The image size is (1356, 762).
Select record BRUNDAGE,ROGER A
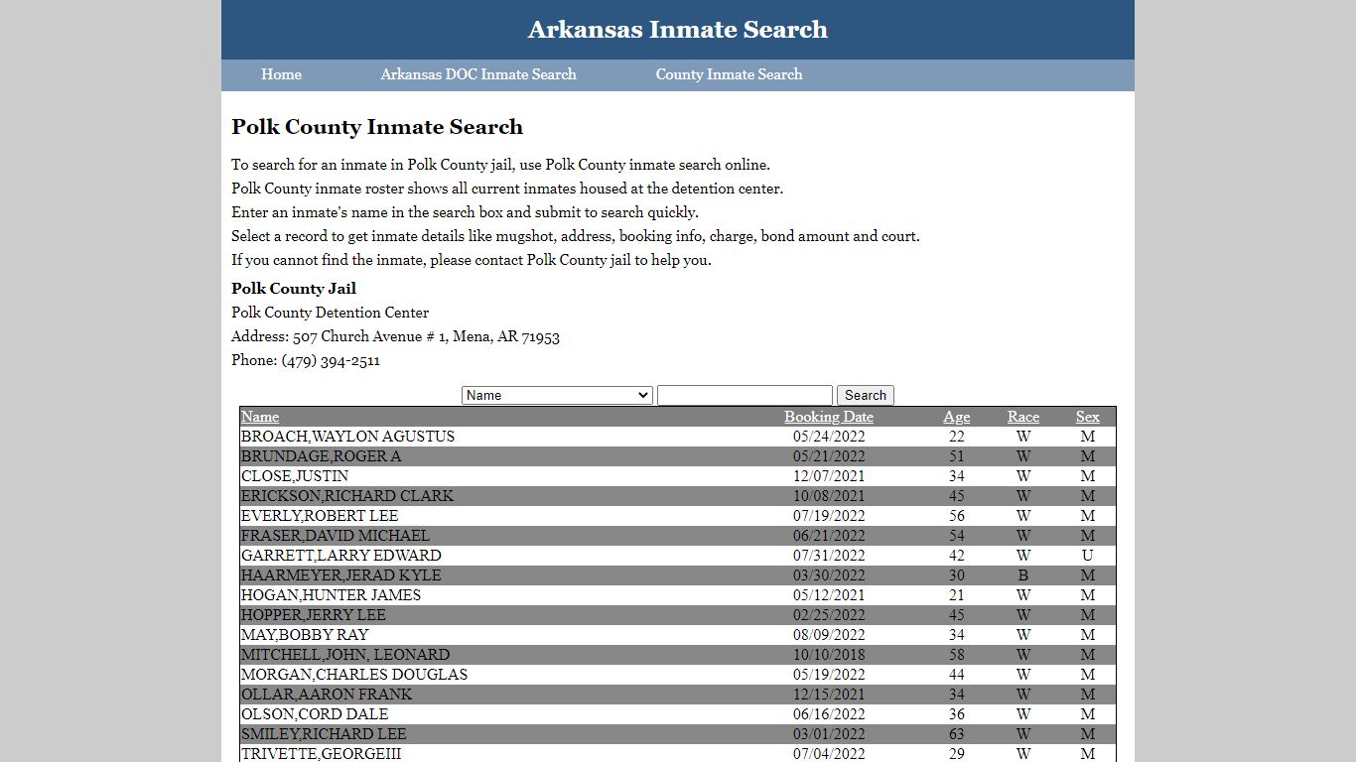[678, 456]
